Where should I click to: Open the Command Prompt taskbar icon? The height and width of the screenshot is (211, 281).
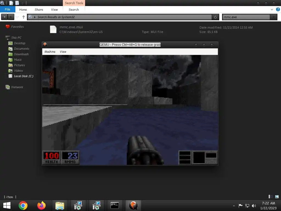click(115, 206)
